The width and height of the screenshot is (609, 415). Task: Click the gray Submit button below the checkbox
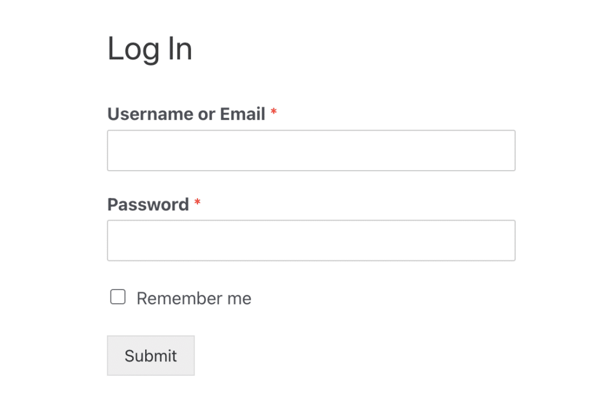tap(150, 356)
